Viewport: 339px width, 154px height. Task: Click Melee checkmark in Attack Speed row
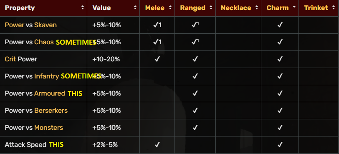point(157,144)
